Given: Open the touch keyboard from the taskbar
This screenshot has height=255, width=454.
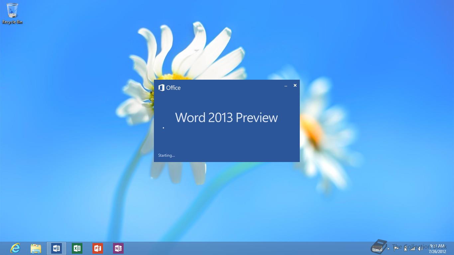Looking at the screenshot, I should tap(378, 248).
